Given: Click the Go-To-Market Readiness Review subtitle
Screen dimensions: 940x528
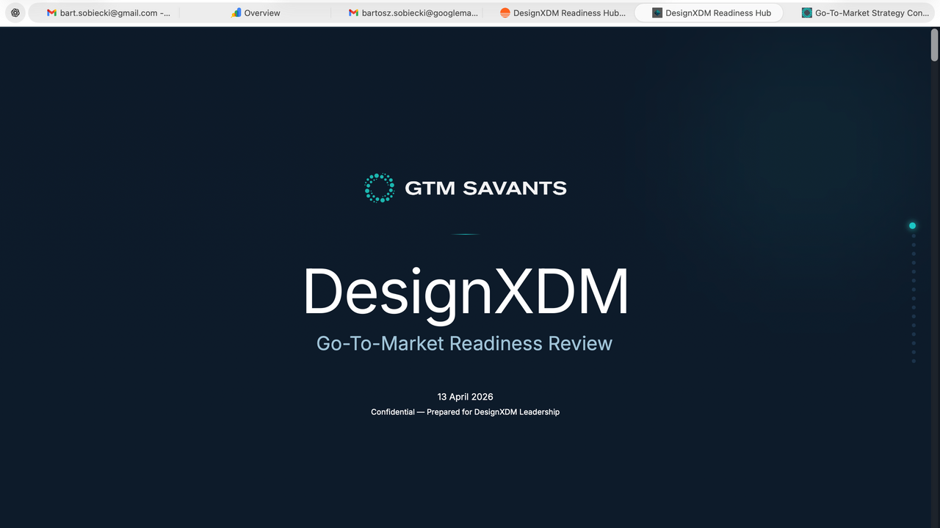Looking at the screenshot, I should [464, 343].
